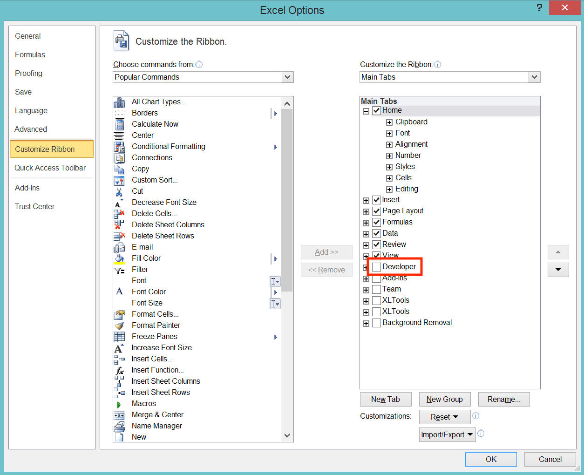Image resolution: width=584 pixels, height=475 pixels.
Task: Click the Custom Sort icon
Action: [x=119, y=180]
